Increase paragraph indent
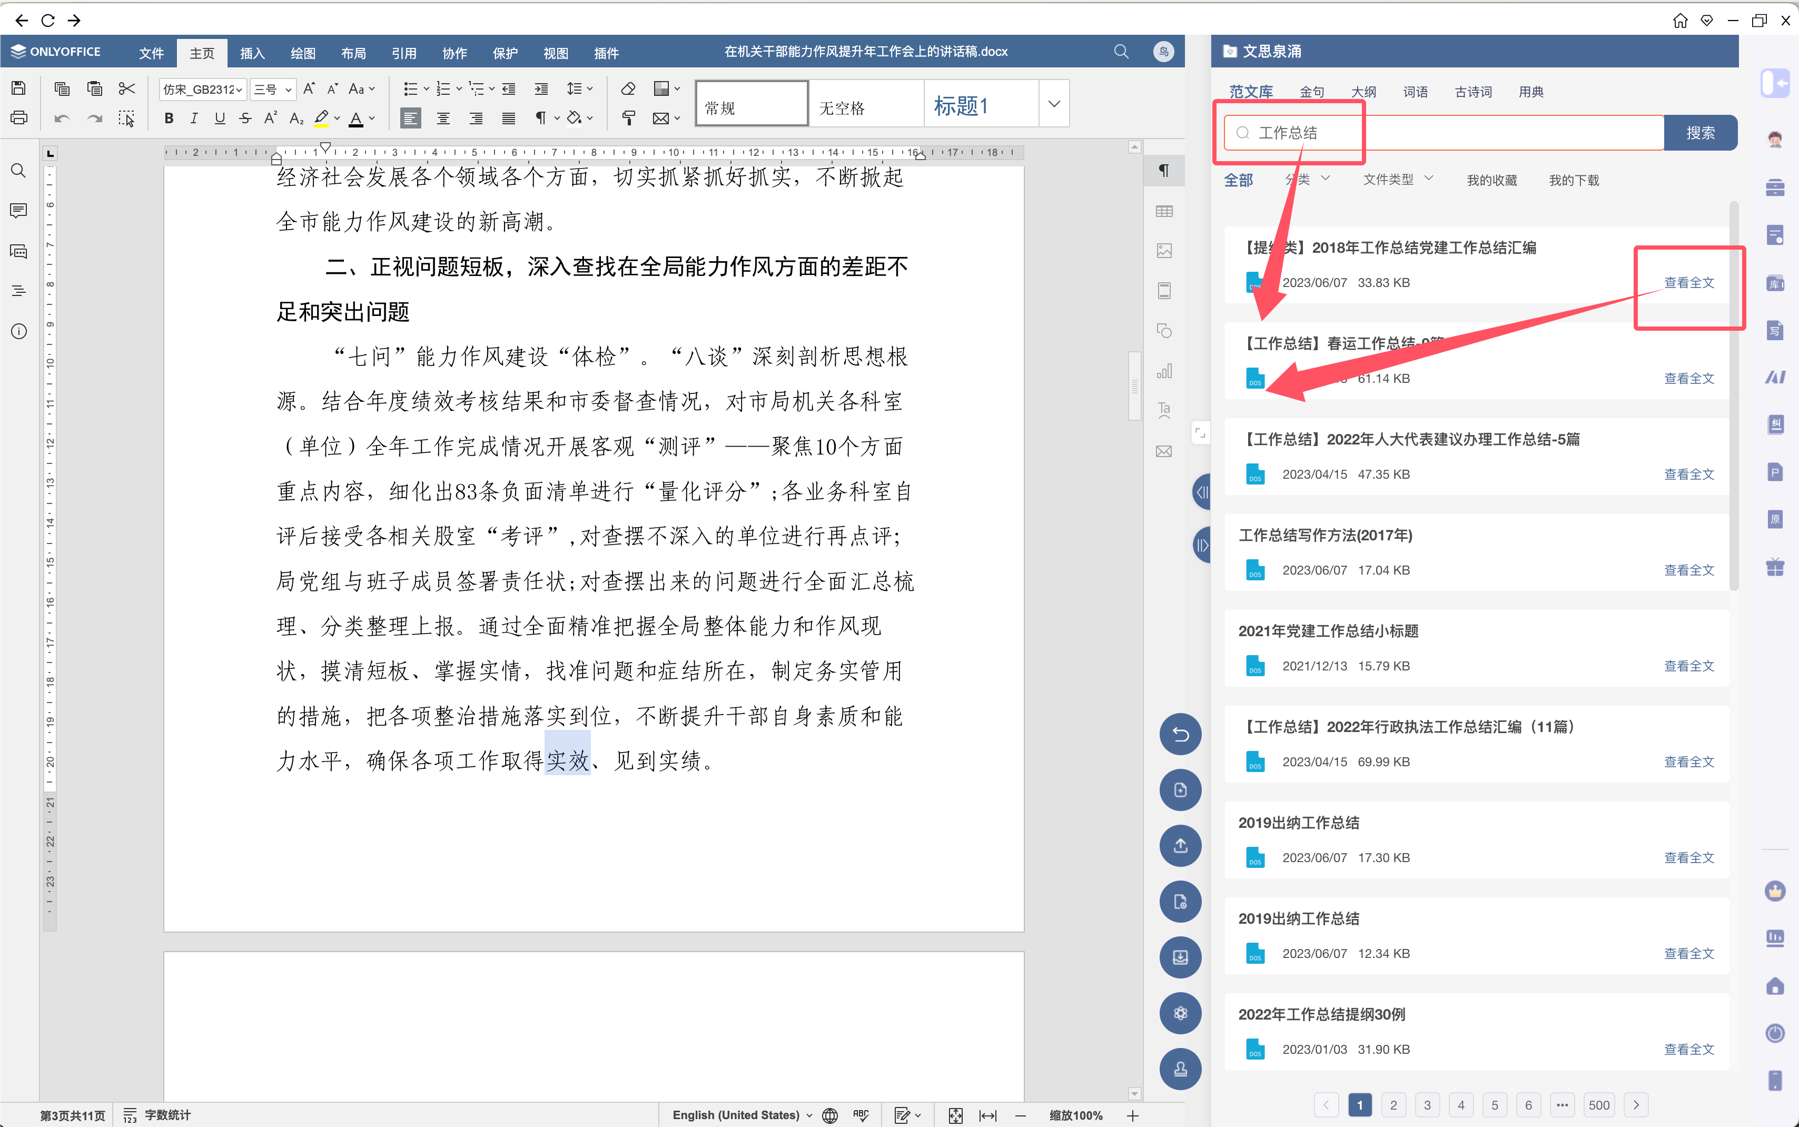The height and width of the screenshot is (1127, 1799). (542, 88)
